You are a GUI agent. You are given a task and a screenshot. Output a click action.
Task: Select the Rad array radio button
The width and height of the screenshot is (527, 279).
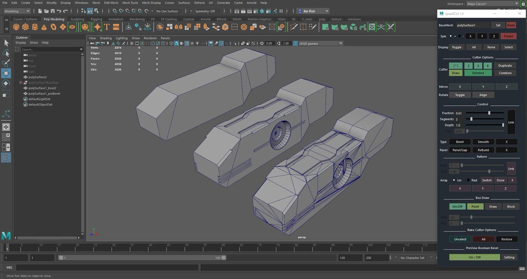(468, 180)
